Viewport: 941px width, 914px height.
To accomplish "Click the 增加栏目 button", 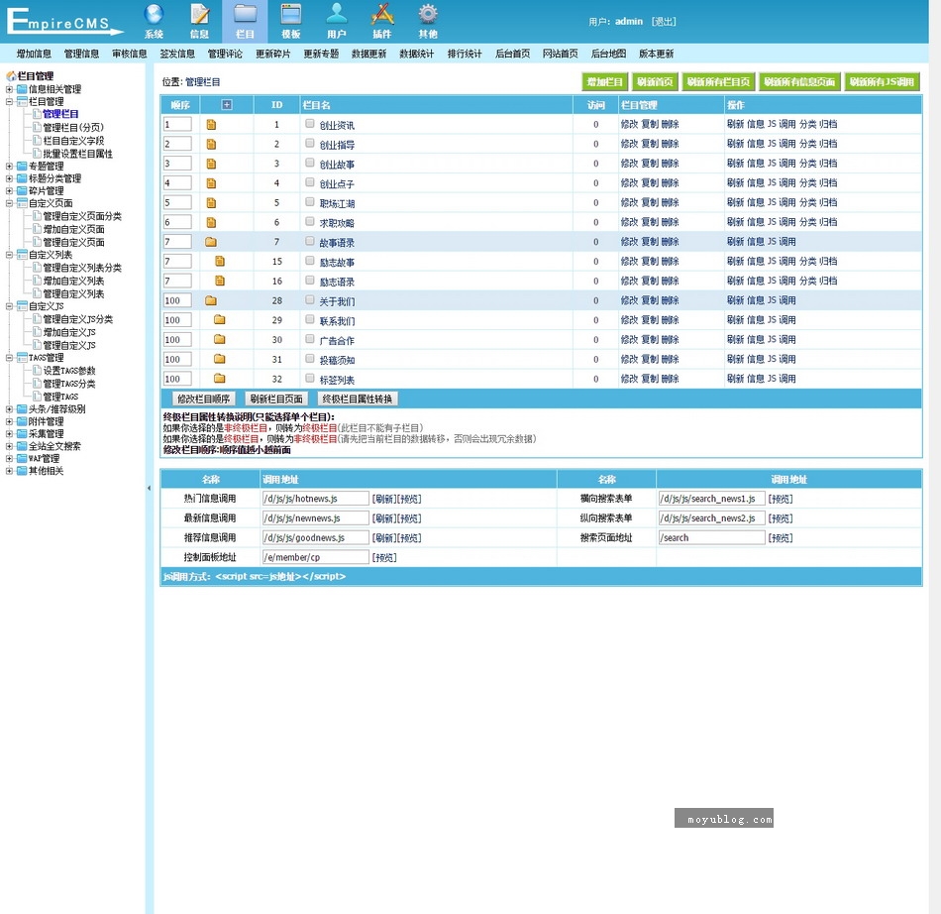I will pos(605,81).
